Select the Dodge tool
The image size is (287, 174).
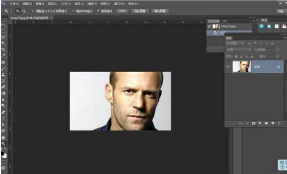(3, 106)
